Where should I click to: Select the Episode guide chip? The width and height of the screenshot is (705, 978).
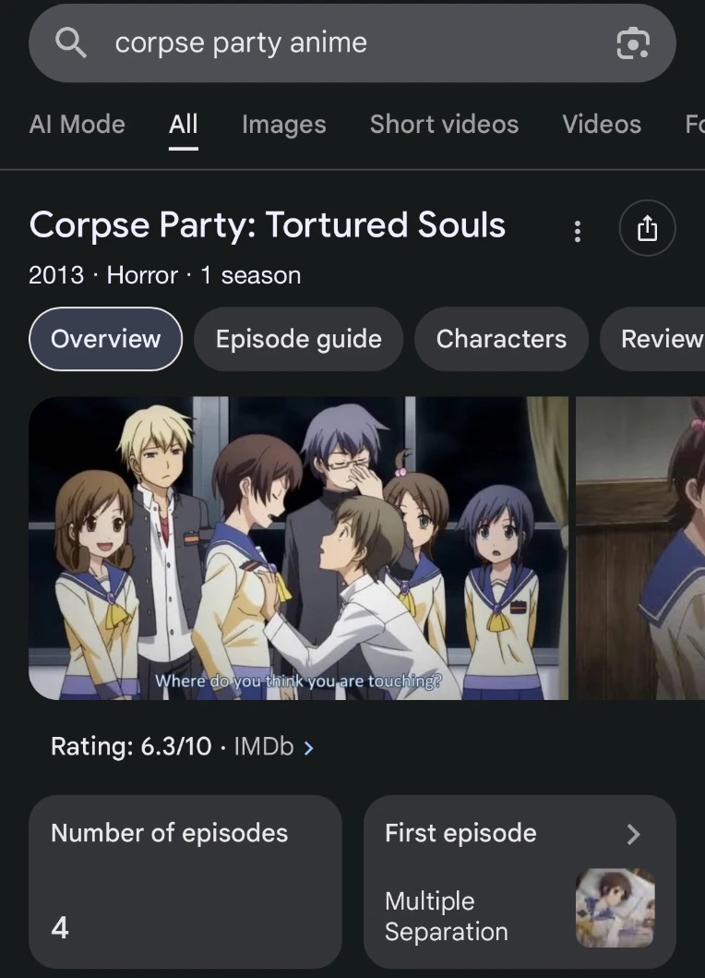click(299, 339)
